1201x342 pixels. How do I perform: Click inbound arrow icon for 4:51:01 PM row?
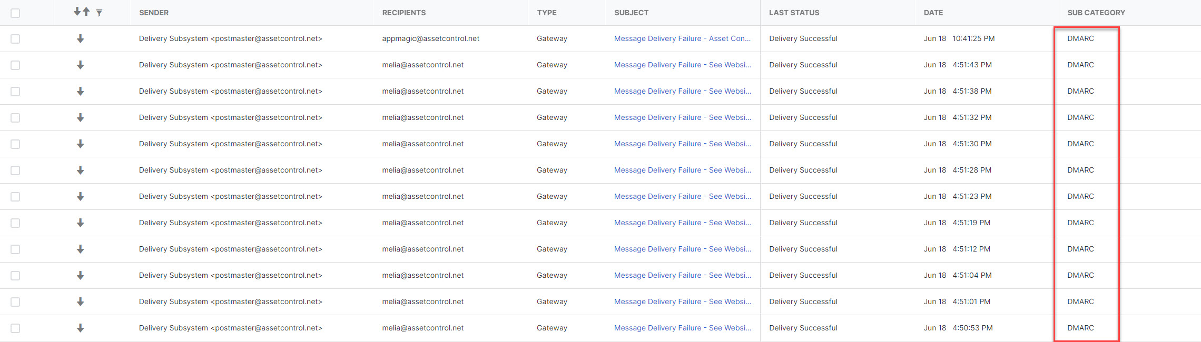click(80, 301)
